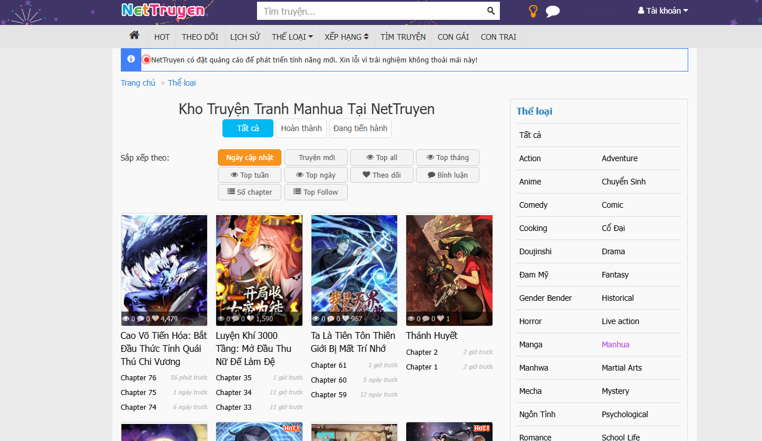This screenshot has height=441, width=762.
Task: Expand the Tài khoản account dropdown
Action: (663, 11)
